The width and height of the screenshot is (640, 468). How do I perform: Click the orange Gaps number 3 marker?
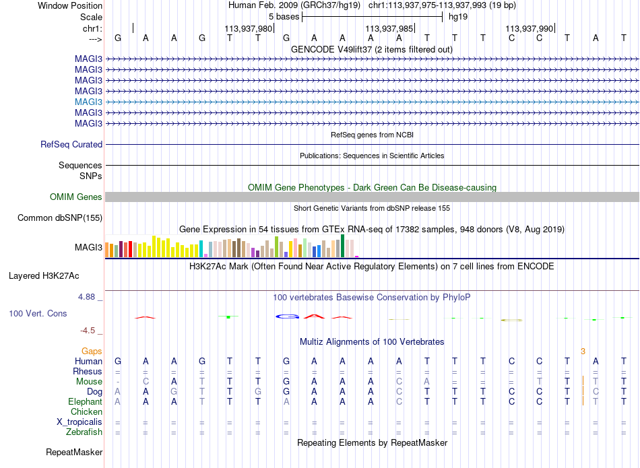pyautogui.click(x=583, y=352)
